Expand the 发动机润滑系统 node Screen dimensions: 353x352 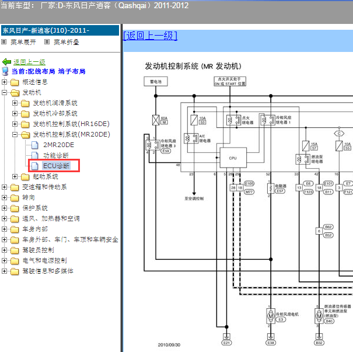pos(15,103)
